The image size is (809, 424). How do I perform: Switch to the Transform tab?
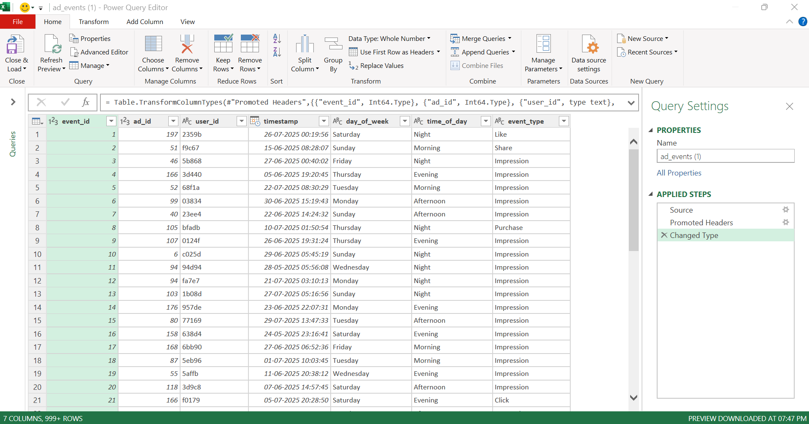[x=94, y=22]
